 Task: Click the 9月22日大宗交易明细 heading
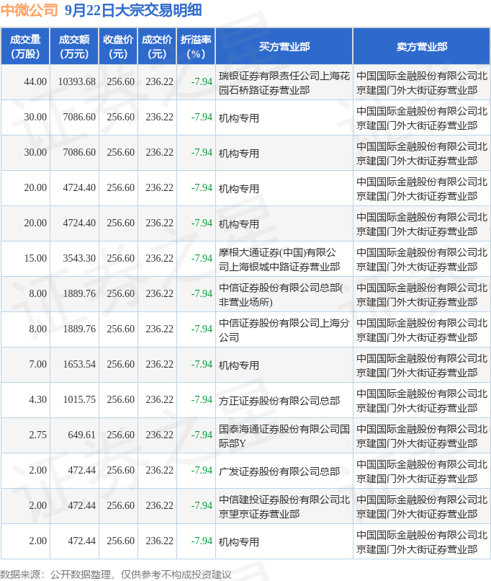pyautogui.click(x=133, y=10)
